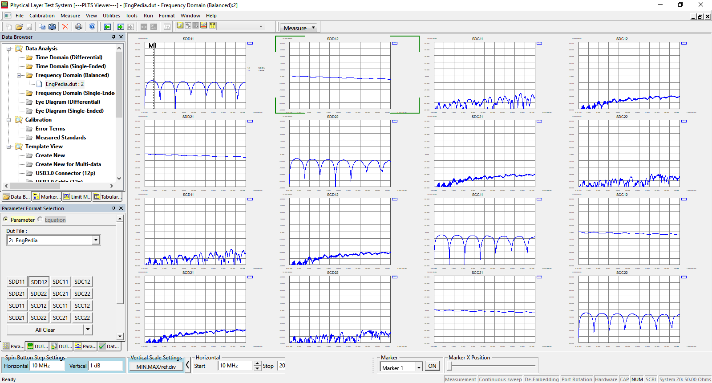The width and height of the screenshot is (712, 383).
Task: Select the Equation radio button
Action: tap(40, 220)
